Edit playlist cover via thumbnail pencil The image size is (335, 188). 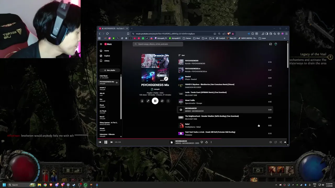pyautogui.click(x=166, y=79)
